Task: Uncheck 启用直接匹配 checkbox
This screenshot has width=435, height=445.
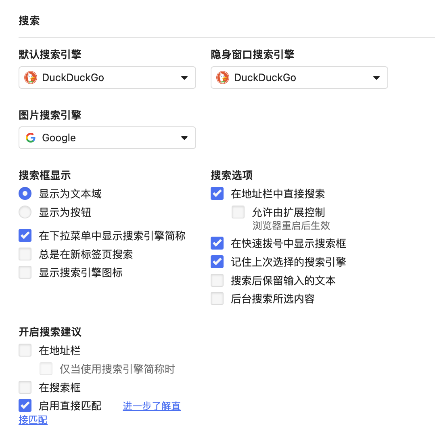Action: (25, 405)
